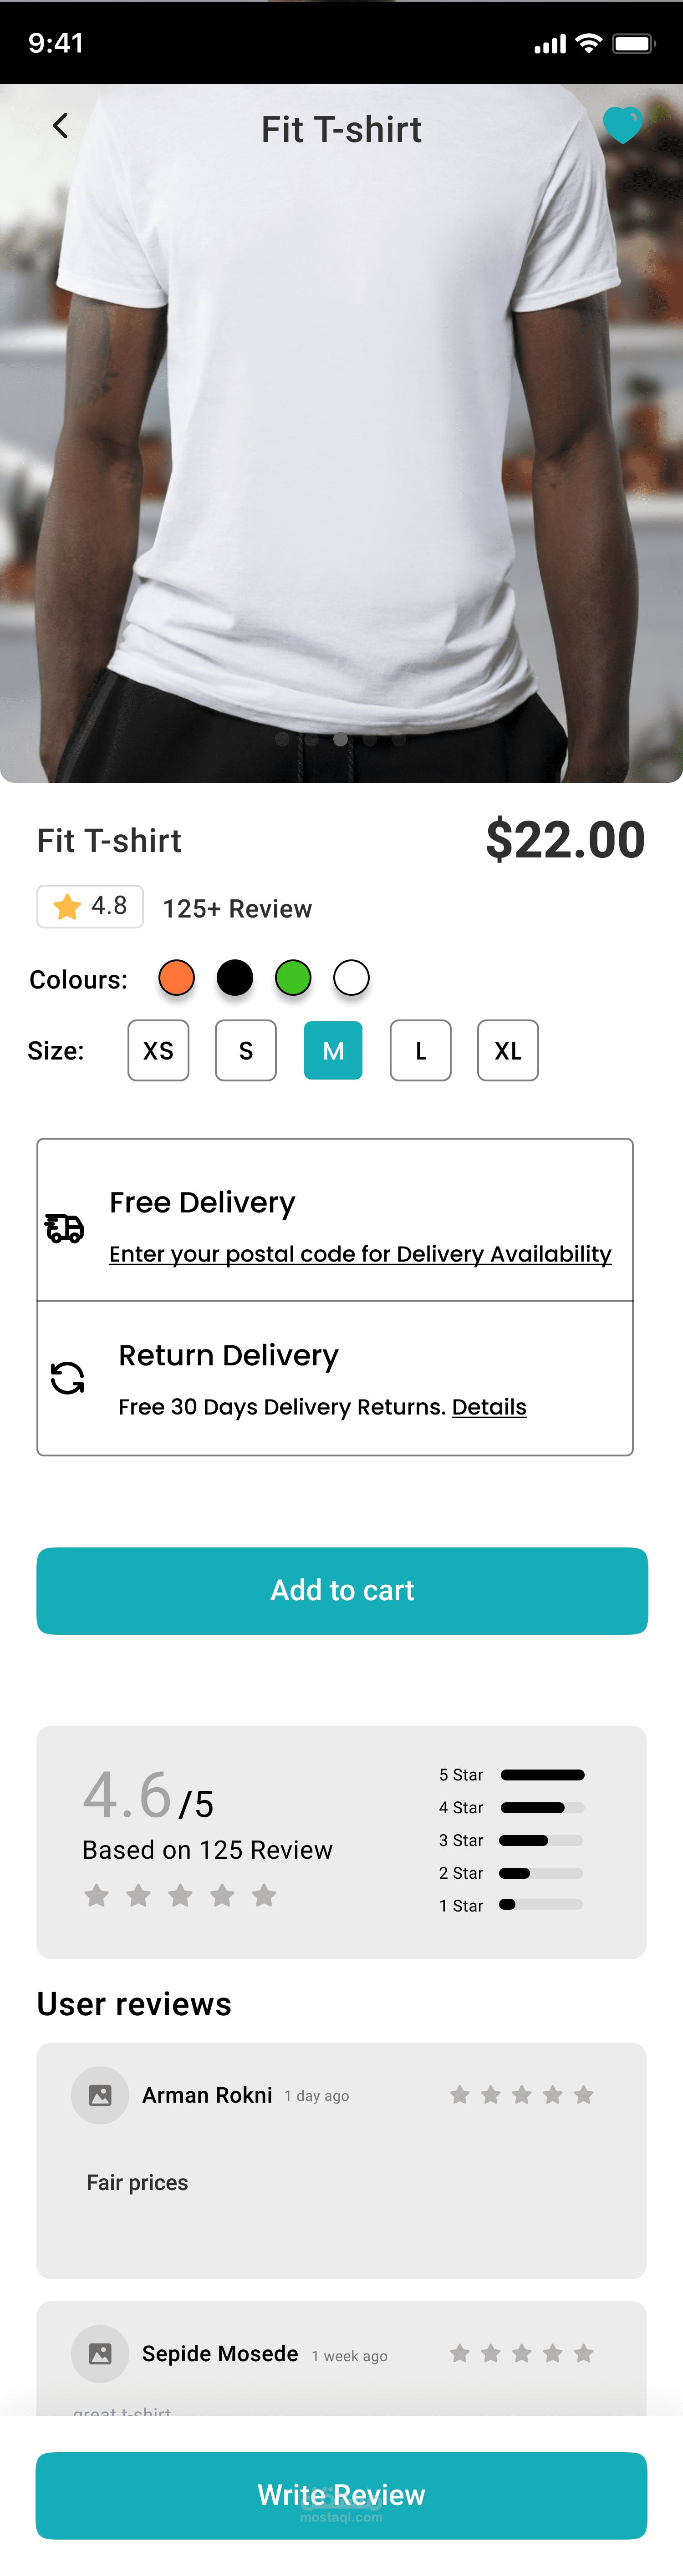Viewport: 683px width, 2576px height.
Task: Choose the M size option
Action: [x=333, y=1050]
